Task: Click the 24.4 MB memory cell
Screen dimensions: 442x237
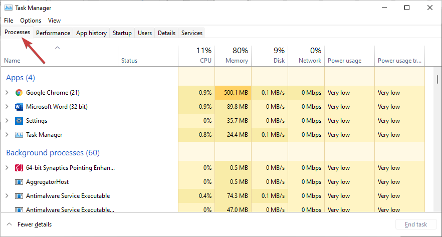Action: pyautogui.click(x=233, y=135)
